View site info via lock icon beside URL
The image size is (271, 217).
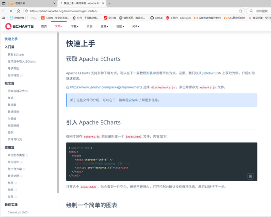click(26, 11)
